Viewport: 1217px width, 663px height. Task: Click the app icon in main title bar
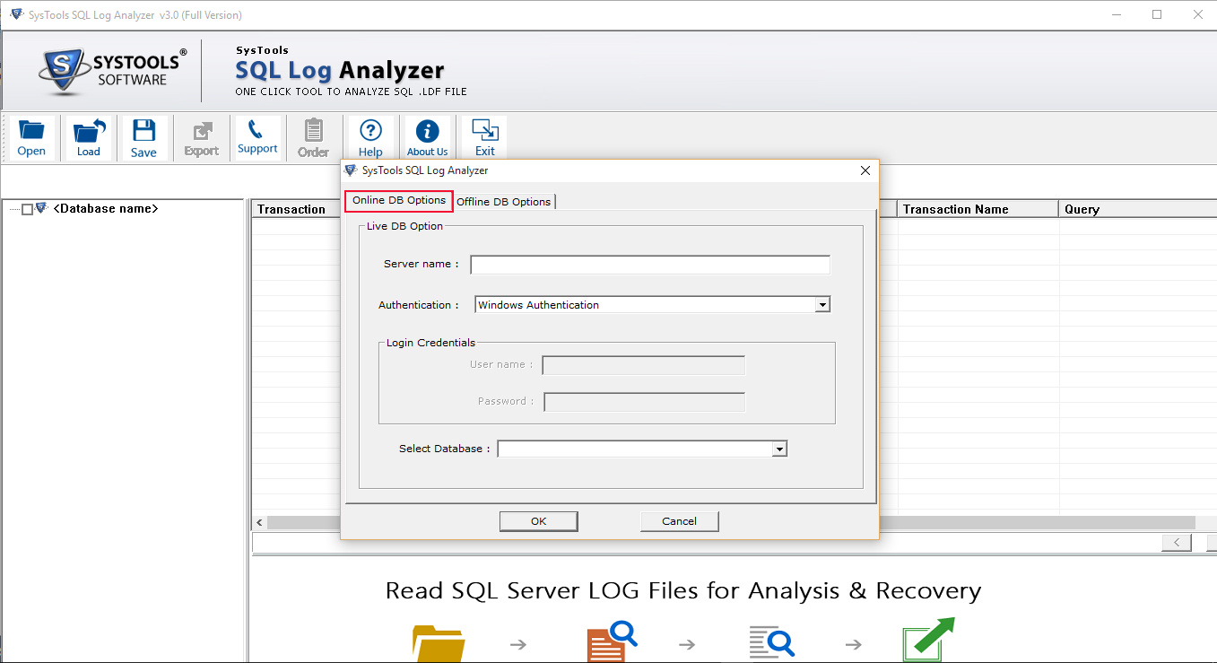16,14
